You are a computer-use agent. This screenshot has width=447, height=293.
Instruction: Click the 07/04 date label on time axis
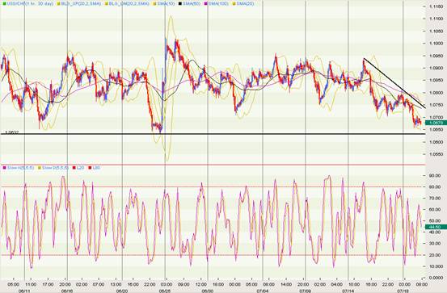click(x=263, y=291)
